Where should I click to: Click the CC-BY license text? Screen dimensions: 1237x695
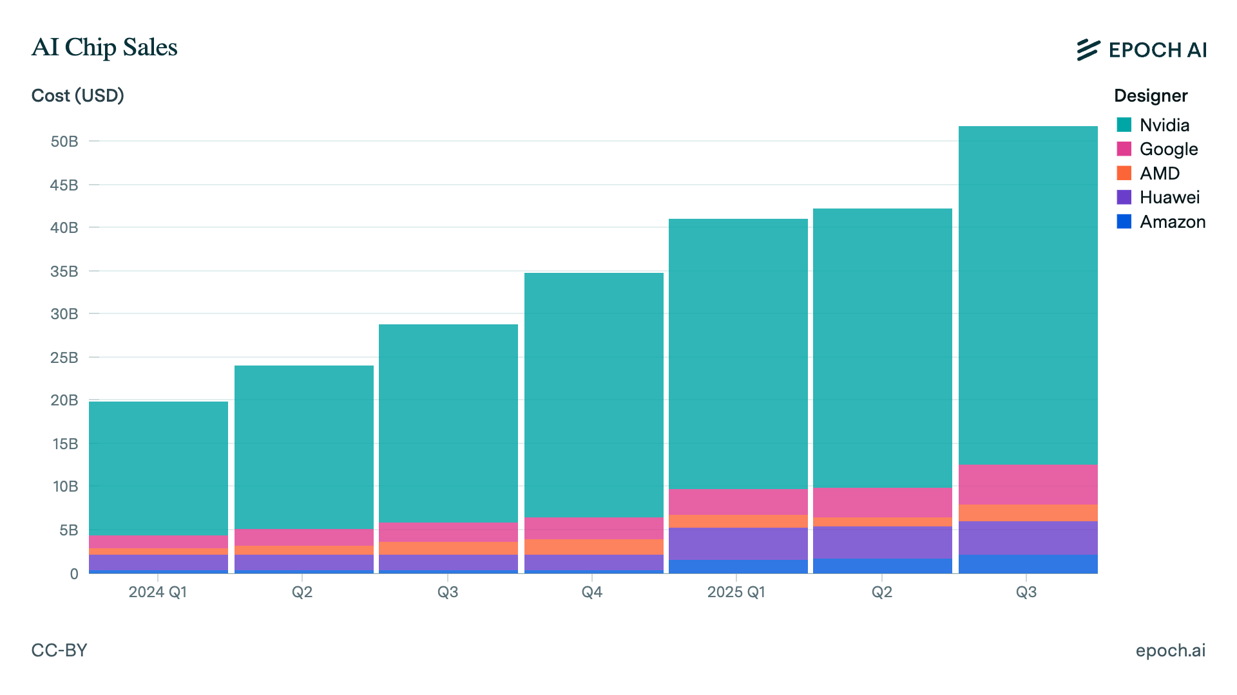pos(59,650)
